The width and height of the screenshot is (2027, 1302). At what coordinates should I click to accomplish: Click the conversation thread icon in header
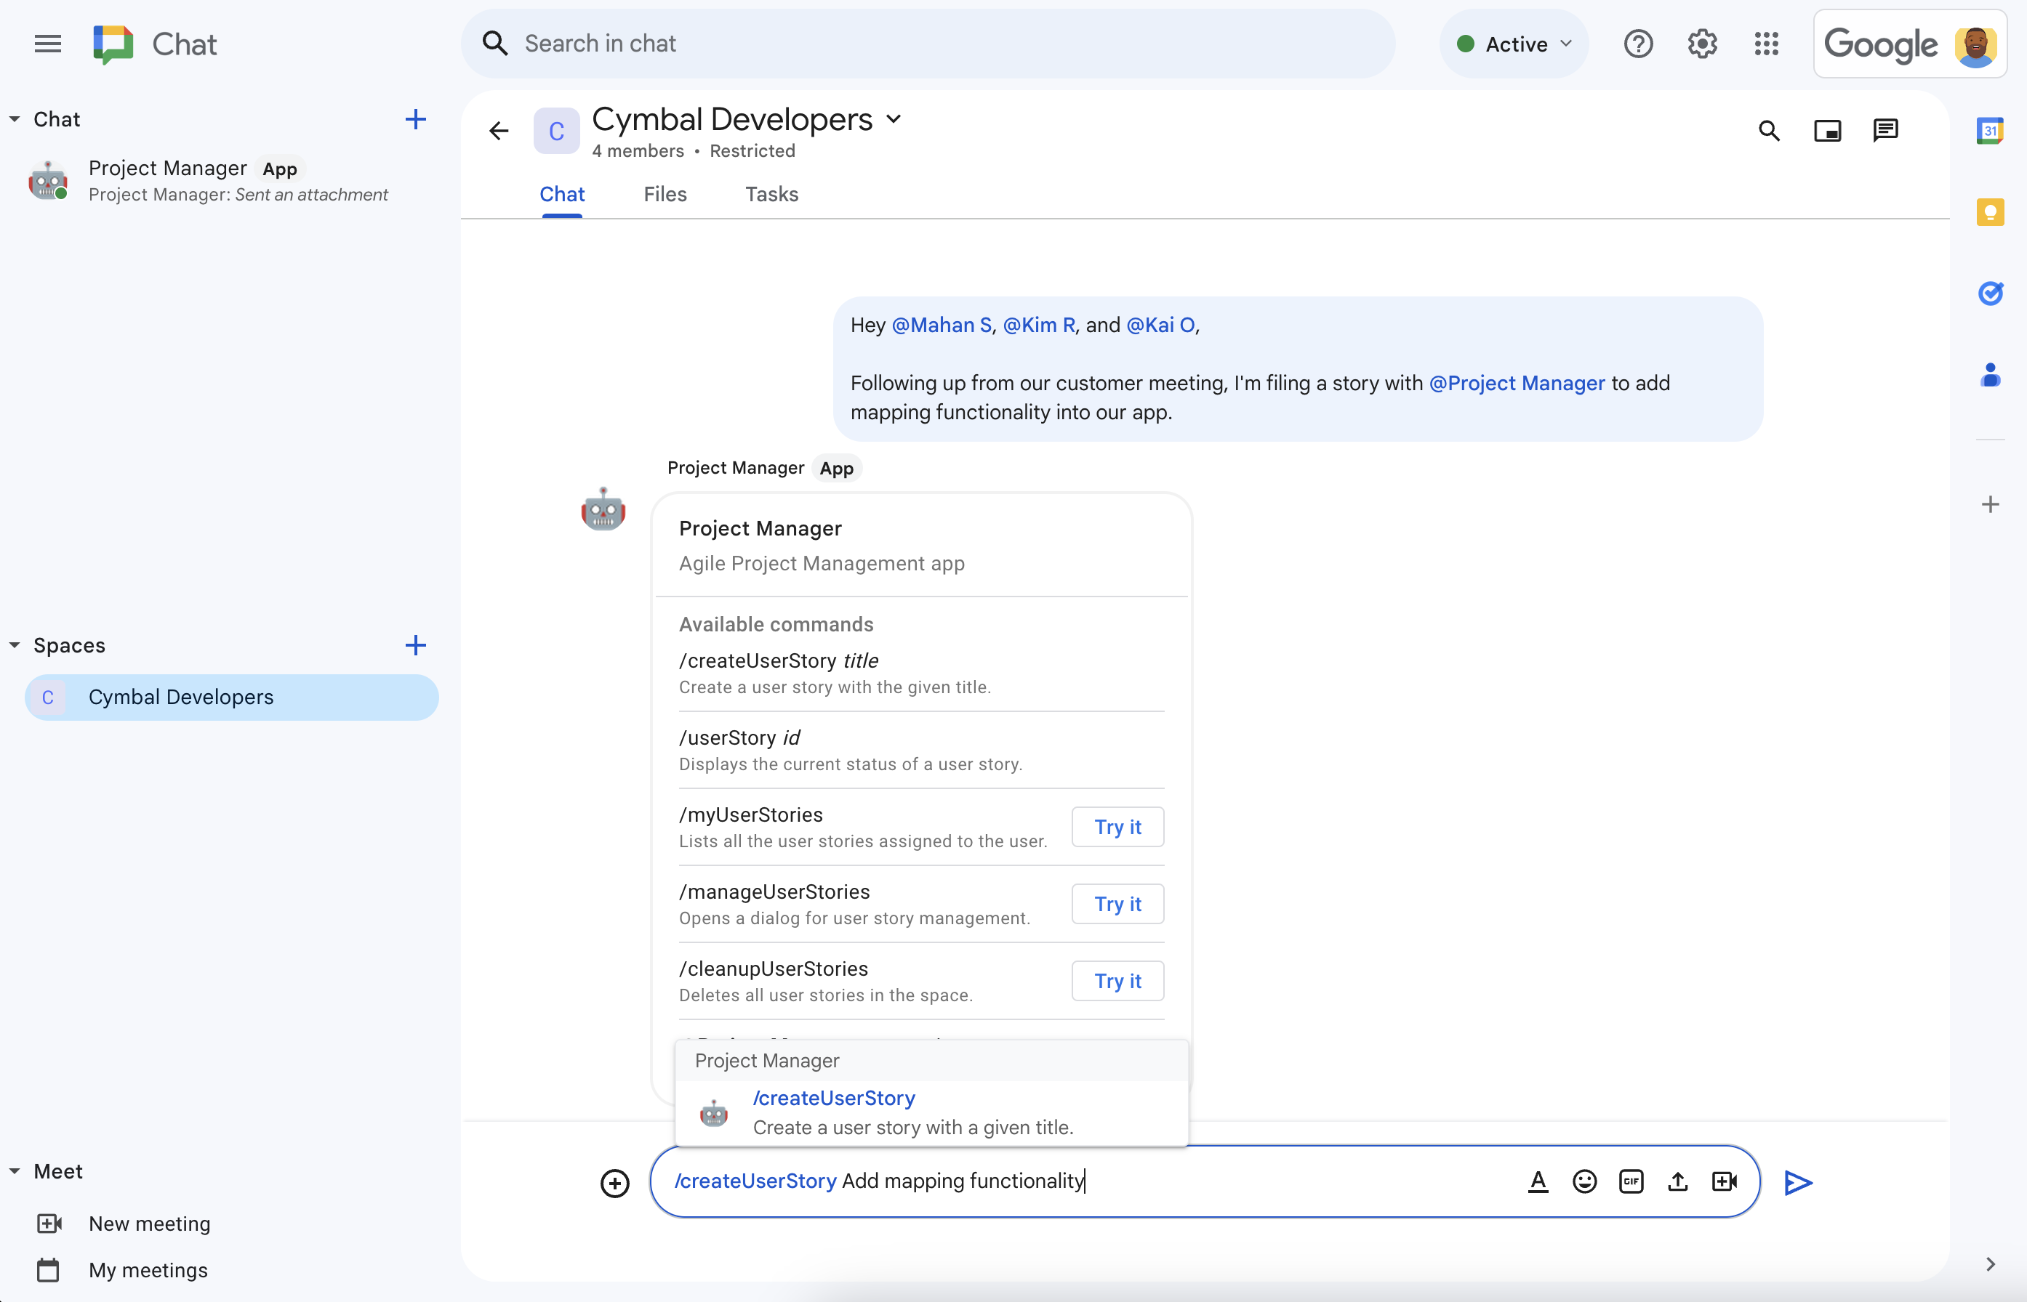coord(1884,130)
